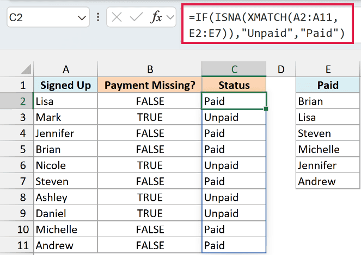Select cell E6 containing Jennifer

(328, 165)
